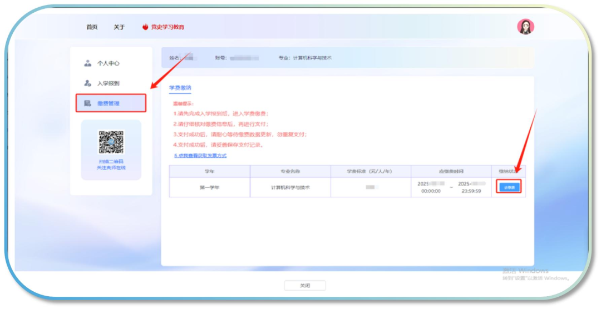This screenshot has width=601, height=309.
Task: Click the 专业名称 column header
Action: [x=290, y=172]
